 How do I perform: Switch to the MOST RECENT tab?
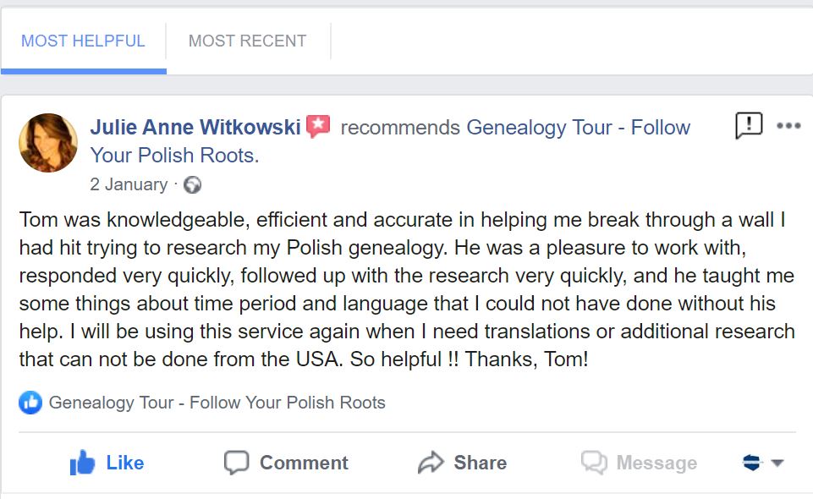click(x=249, y=40)
